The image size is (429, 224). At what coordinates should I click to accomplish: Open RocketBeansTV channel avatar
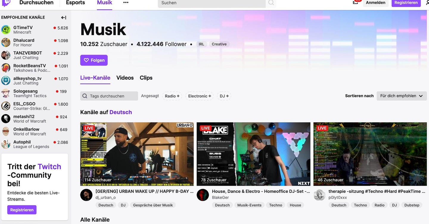coord(6,68)
